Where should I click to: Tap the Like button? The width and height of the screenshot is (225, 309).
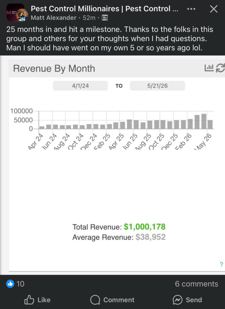37,300
